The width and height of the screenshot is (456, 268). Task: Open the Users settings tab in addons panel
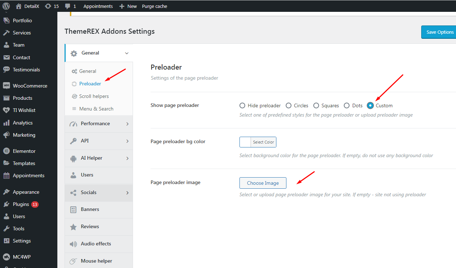point(99,175)
